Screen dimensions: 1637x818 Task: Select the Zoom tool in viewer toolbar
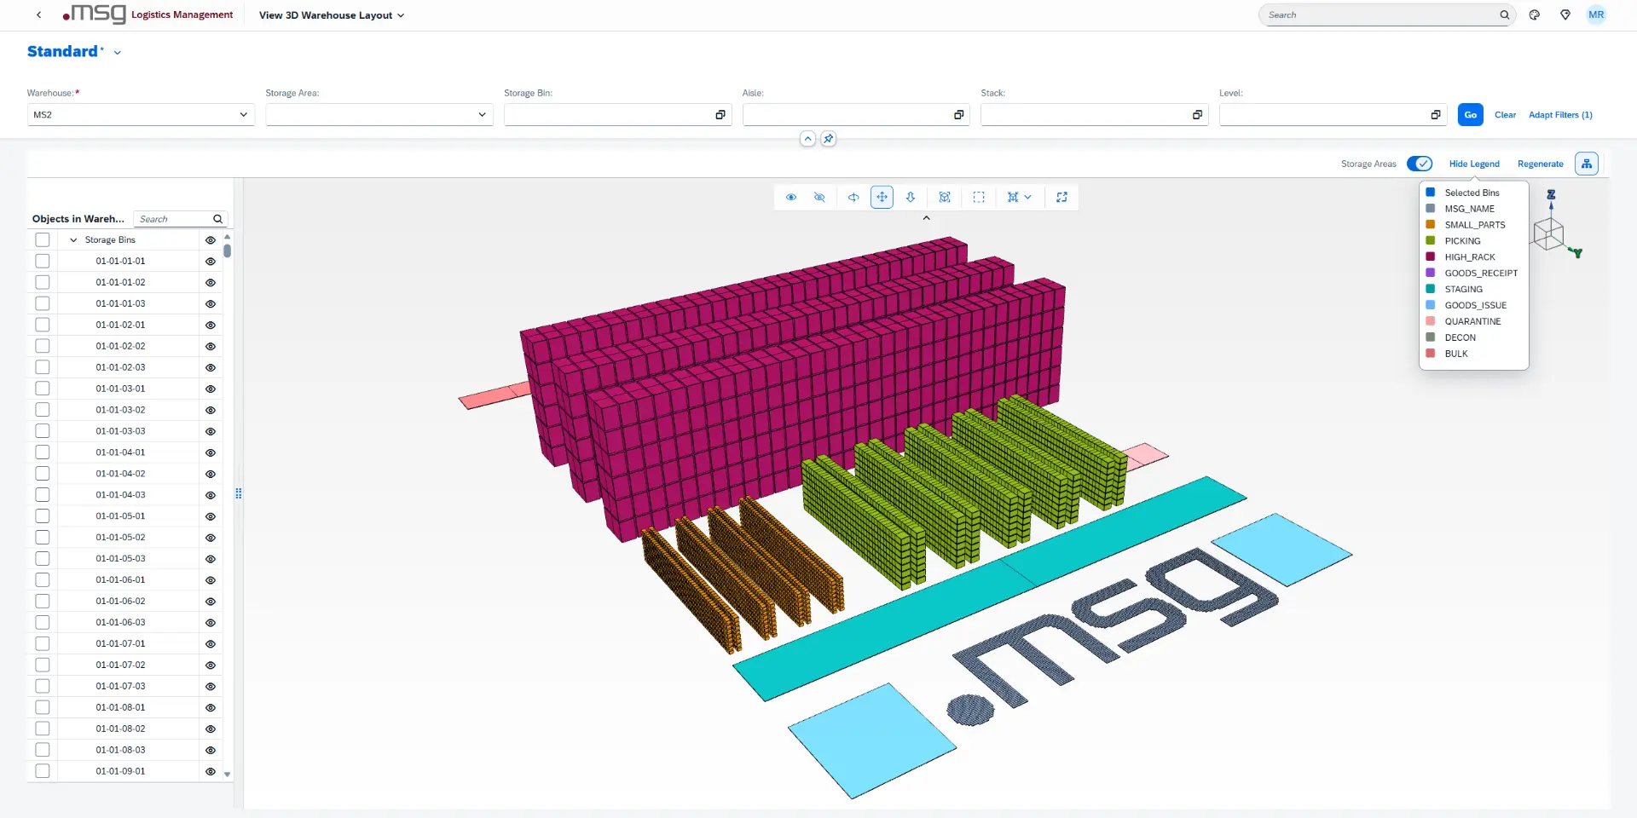(911, 197)
